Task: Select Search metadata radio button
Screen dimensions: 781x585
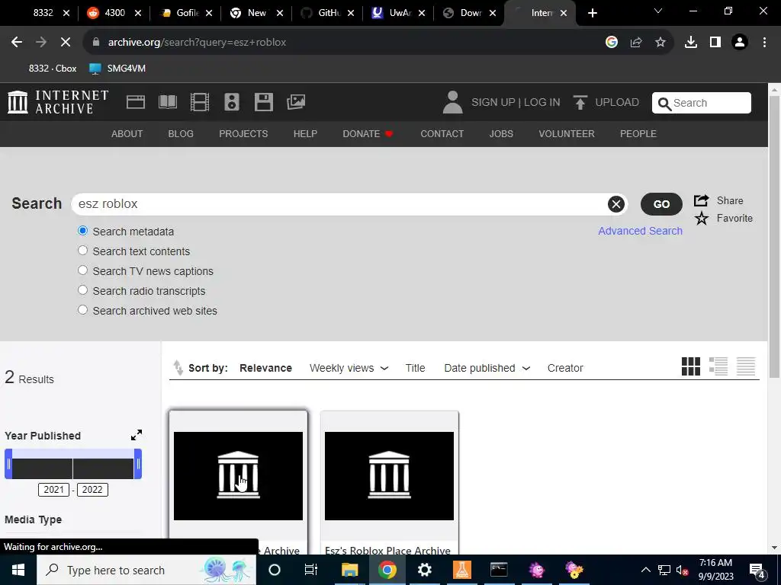Action: pos(82,231)
